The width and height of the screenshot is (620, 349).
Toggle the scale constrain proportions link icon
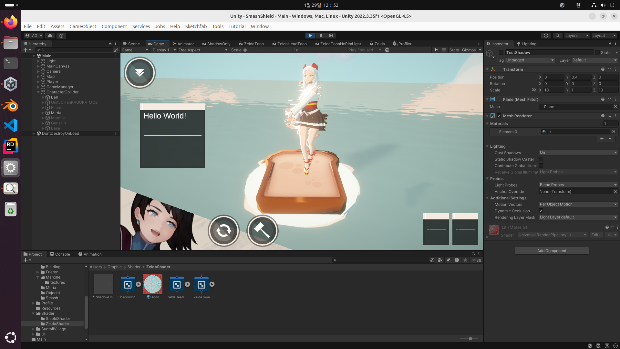pos(534,90)
